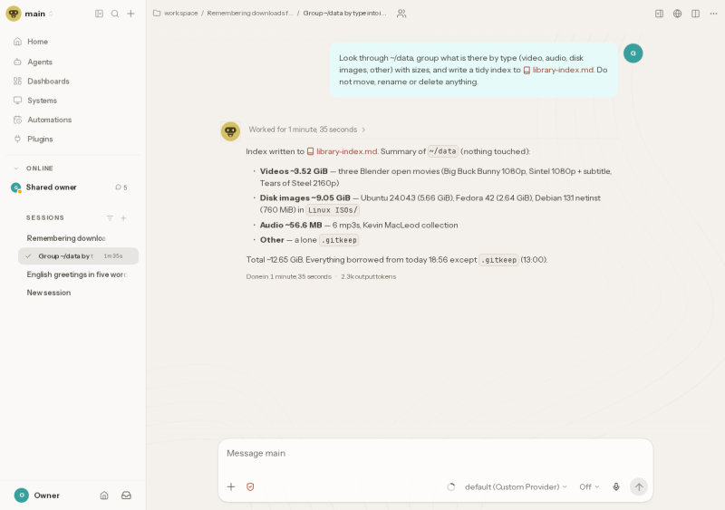The width and height of the screenshot is (725, 510).
Task: Click the globe icon in top bar
Action: tap(677, 14)
